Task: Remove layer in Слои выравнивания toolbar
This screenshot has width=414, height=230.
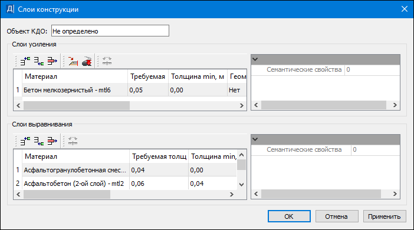Action: (52, 141)
